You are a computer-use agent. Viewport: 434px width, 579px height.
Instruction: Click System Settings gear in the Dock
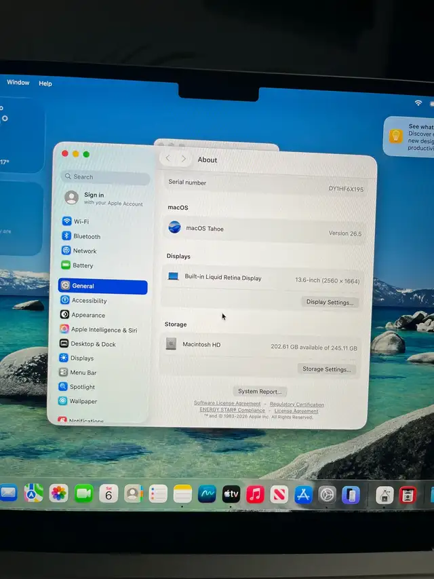pyautogui.click(x=327, y=495)
